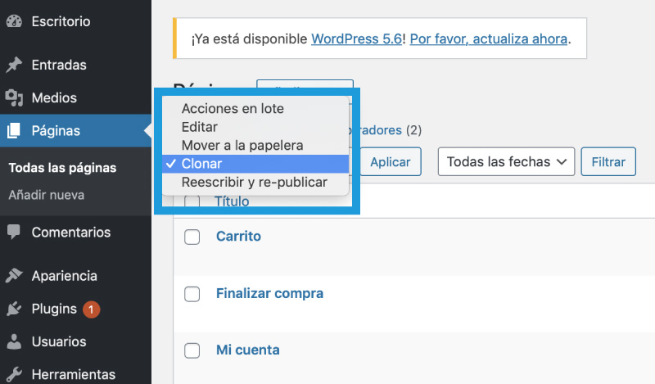The height and width of the screenshot is (384, 655).
Task: Click the Comentarios speech bubble icon
Action: 14,232
